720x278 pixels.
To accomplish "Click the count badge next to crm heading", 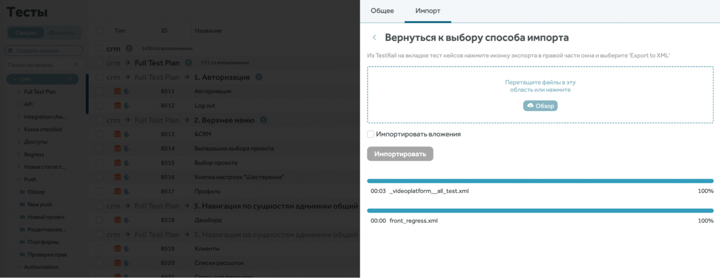I will point(129,48).
